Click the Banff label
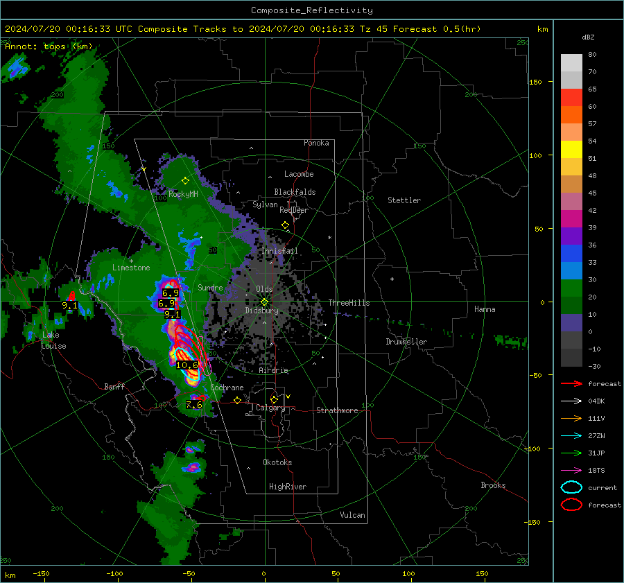 tap(114, 386)
